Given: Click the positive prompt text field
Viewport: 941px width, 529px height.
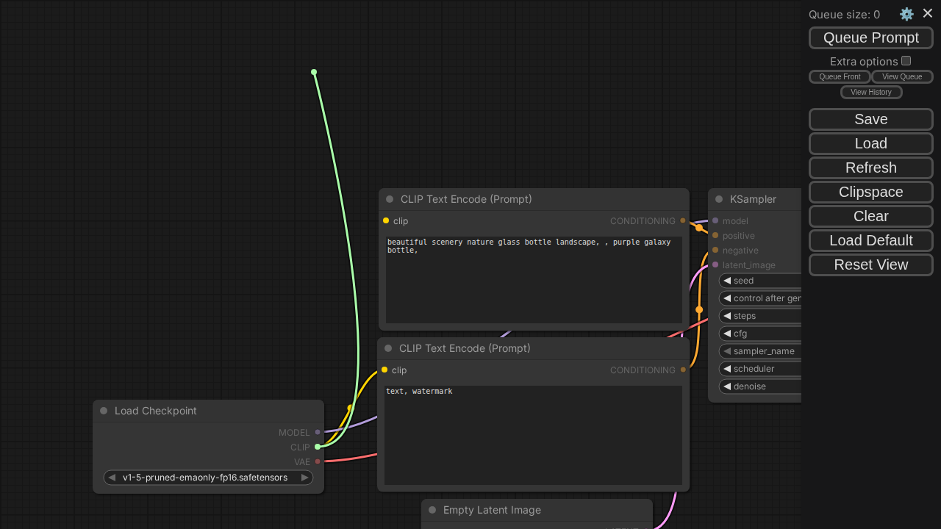Looking at the screenshot, I should click(534, 279).
